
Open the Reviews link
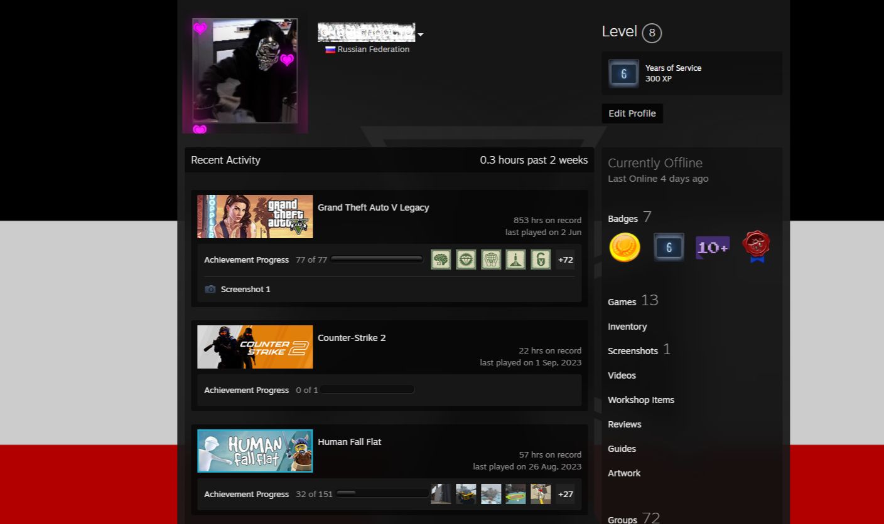[x=625, y=424]
